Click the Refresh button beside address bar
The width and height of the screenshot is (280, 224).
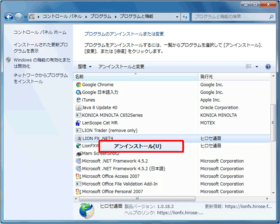click(x=185, y=17)
